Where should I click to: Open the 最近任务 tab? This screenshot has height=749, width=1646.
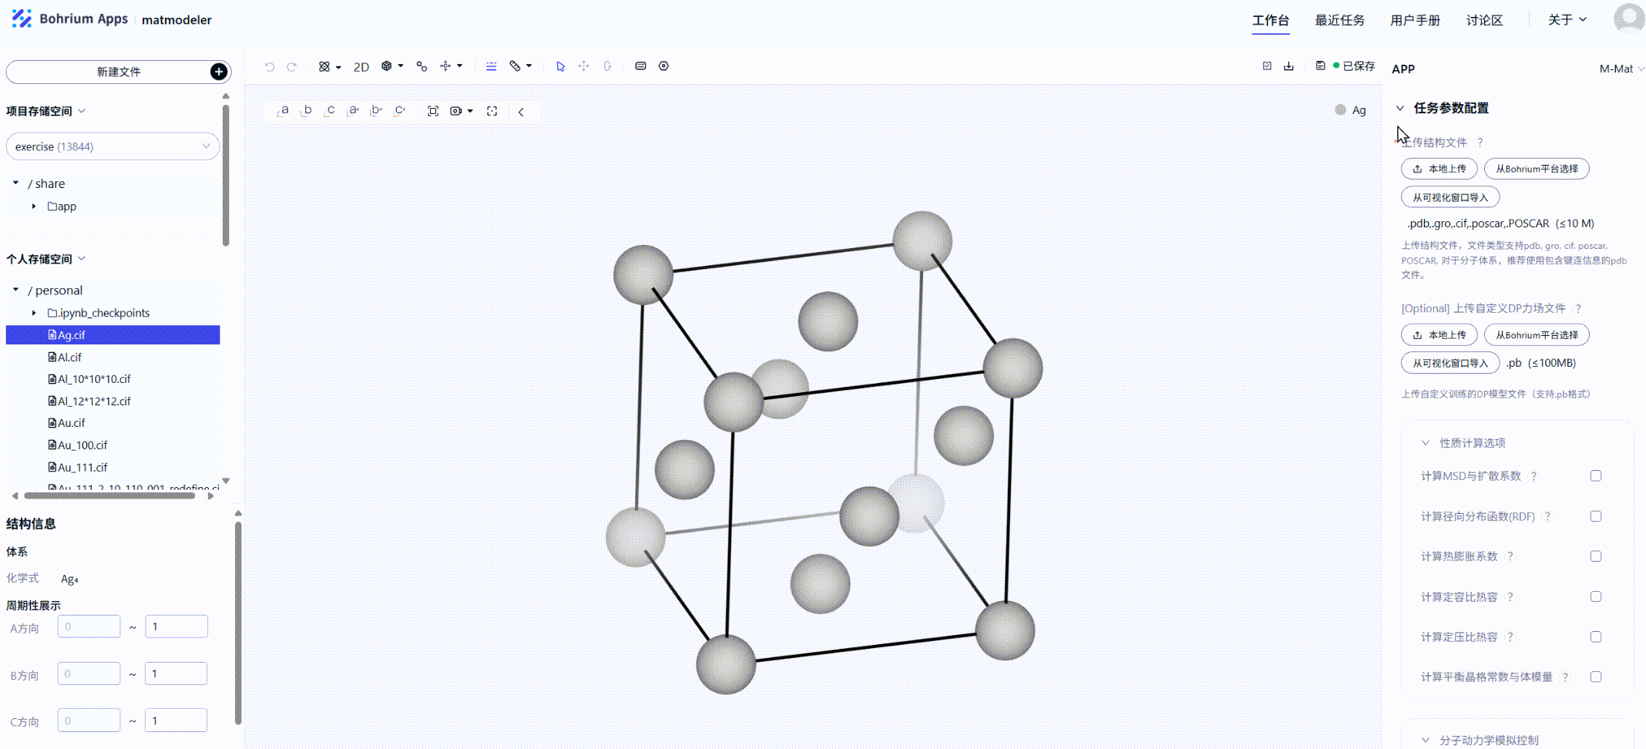tap(1340, 20)
